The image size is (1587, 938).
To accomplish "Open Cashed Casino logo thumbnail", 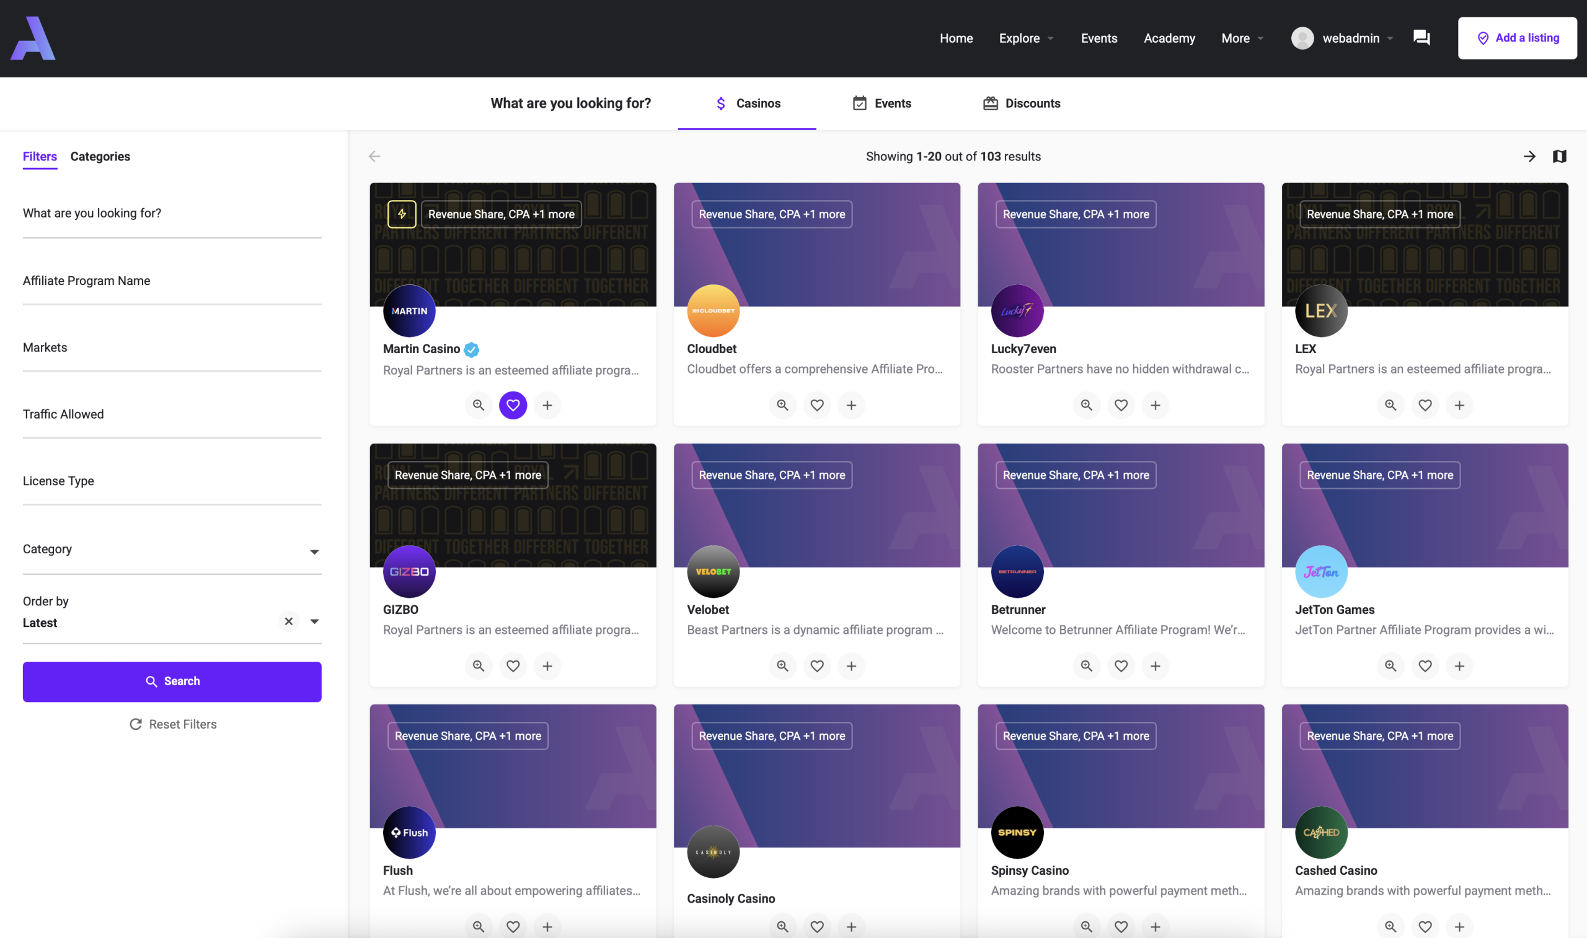I will click(1322, 833).
